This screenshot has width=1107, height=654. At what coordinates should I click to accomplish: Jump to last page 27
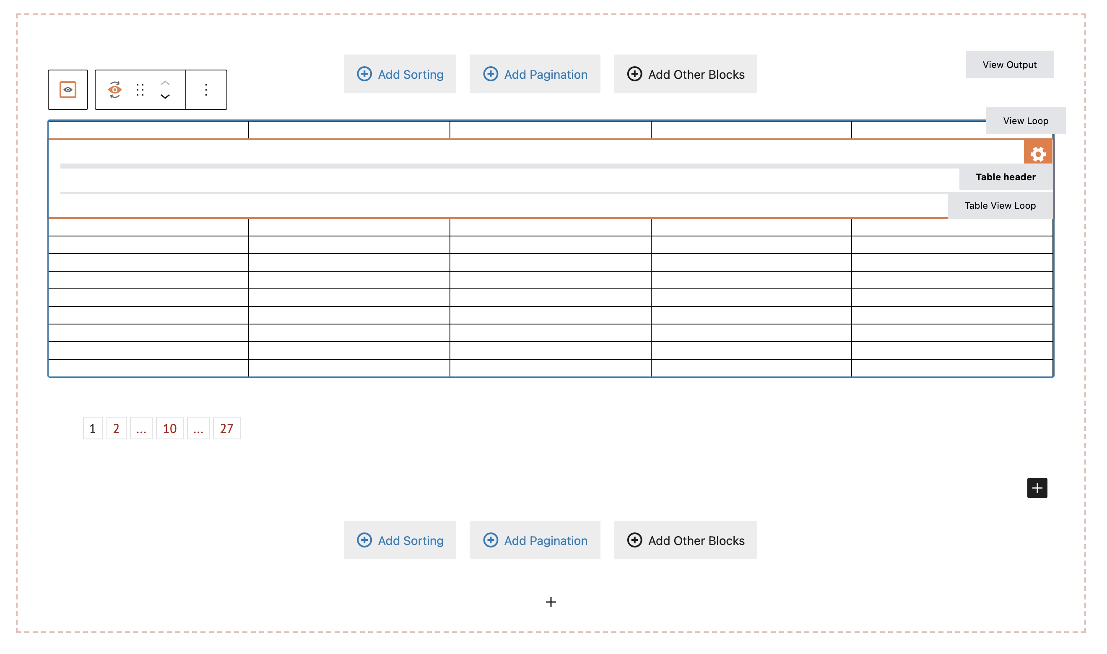tap(226, 428)
